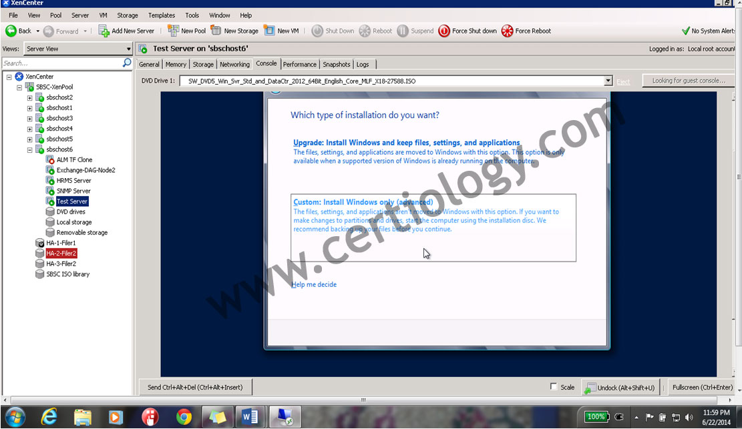Open the Templates menu
742x429 pixels.
[x=162, y=15]
